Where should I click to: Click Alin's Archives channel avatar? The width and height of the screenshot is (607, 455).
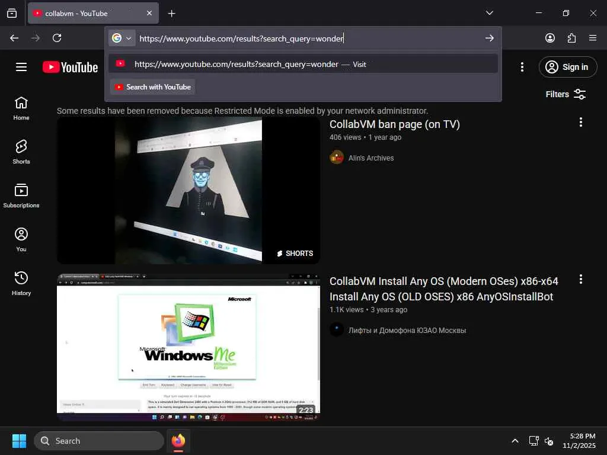pos(337,158)
